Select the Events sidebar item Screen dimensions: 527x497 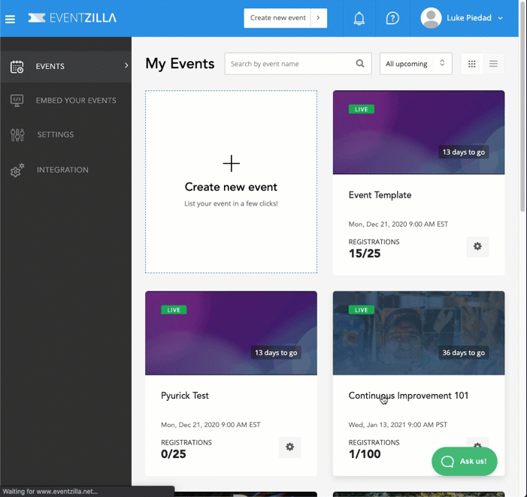66,66
